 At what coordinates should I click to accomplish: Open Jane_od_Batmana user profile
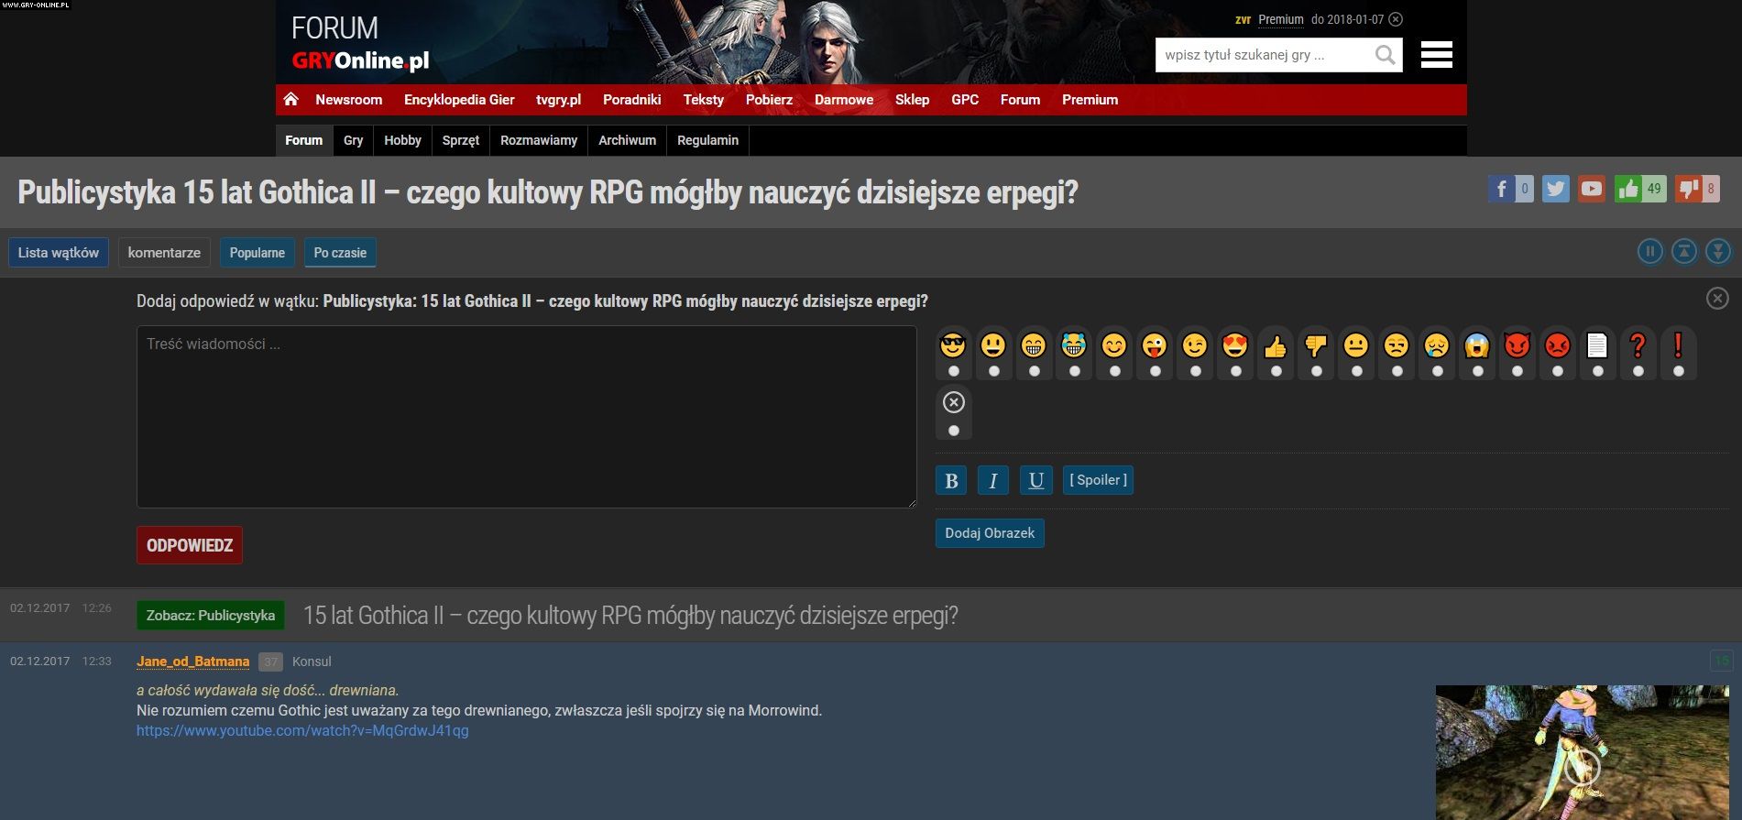click(192, 661)
